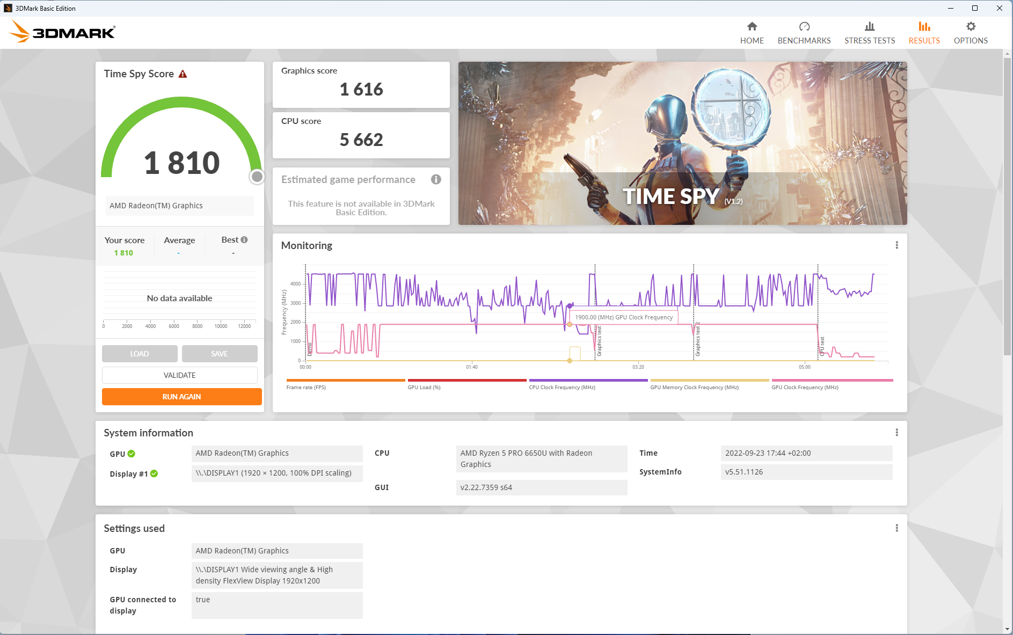This screenshot has width=1013, height=635.
Task: Click the 'This feature is not available' message
Action: (361, 208)
